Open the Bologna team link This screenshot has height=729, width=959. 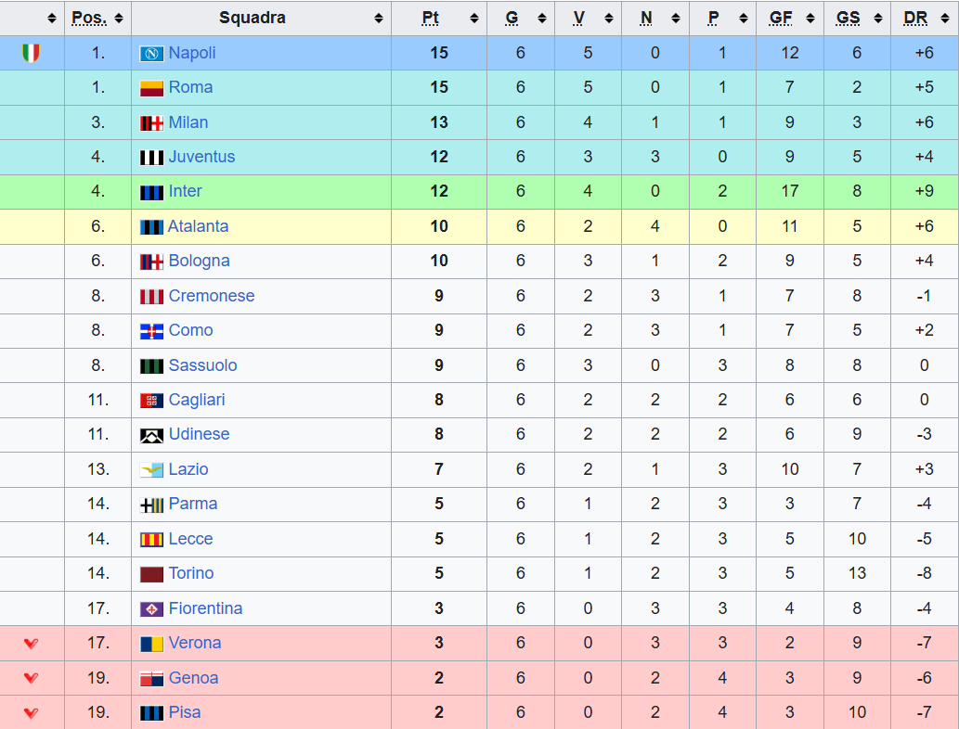[x=199, y=261]
